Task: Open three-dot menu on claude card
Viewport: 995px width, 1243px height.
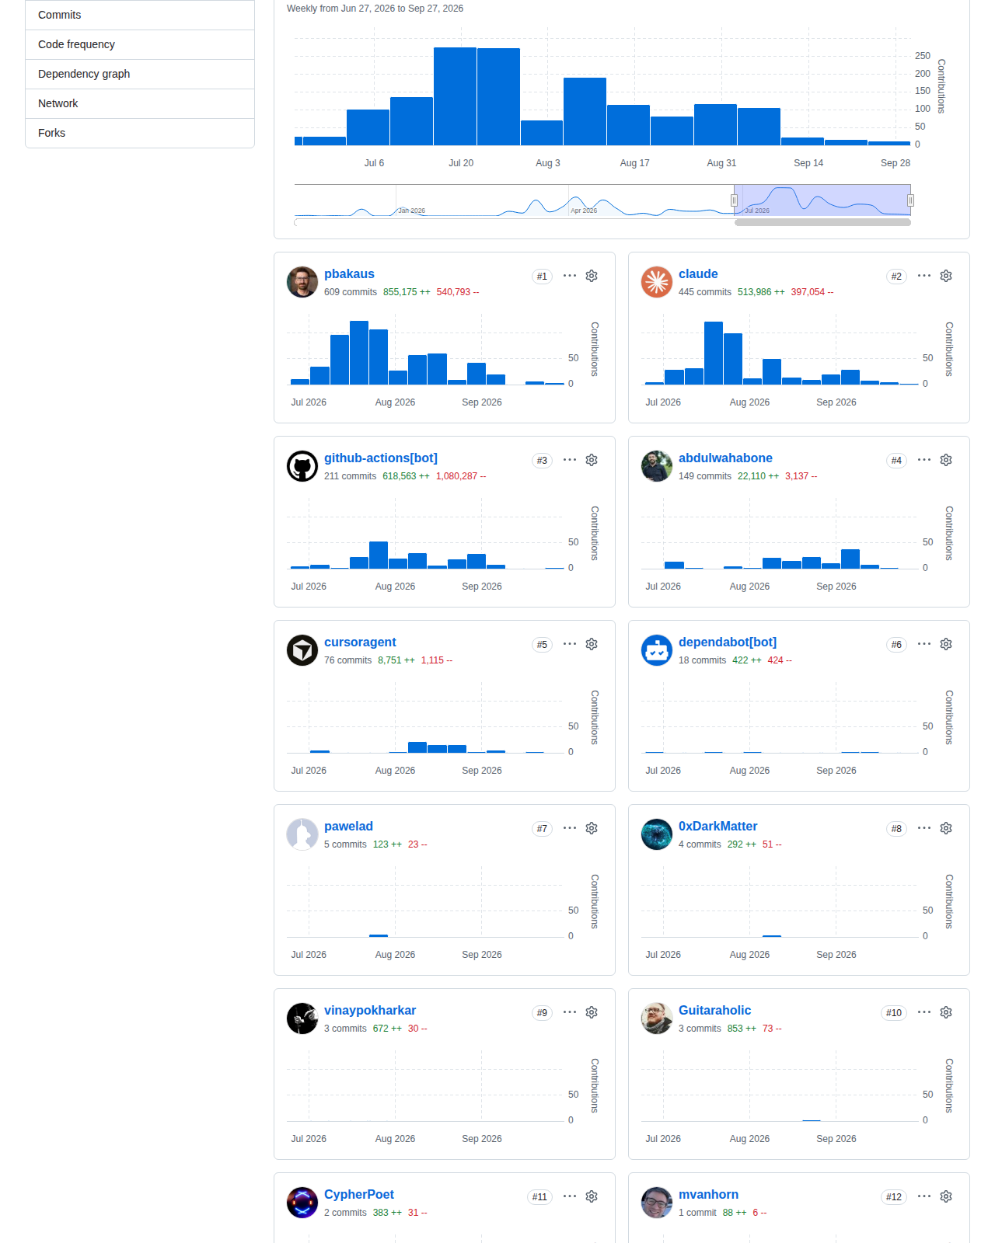Action: click(924, 276)
